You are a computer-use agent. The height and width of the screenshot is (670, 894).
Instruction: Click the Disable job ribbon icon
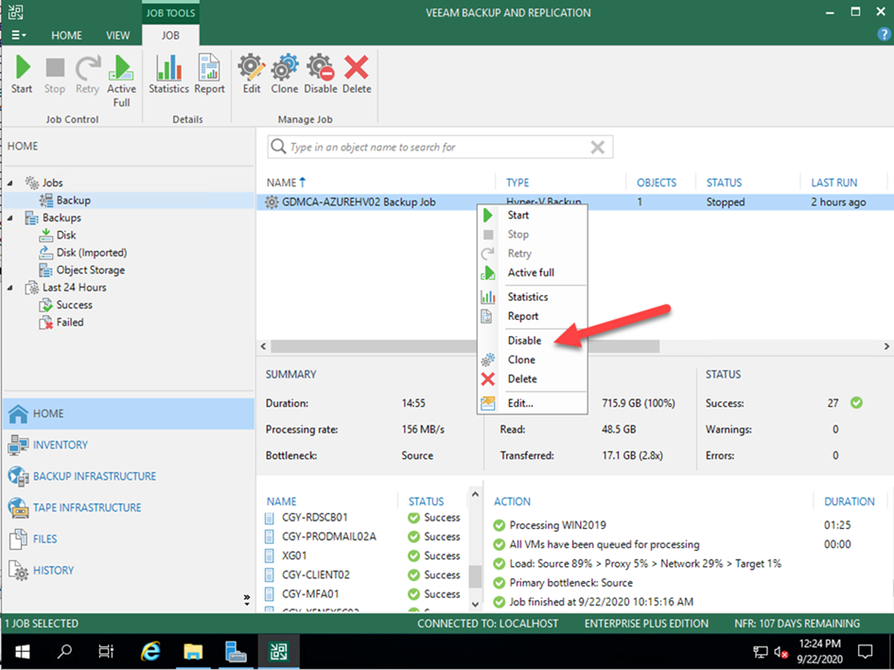(320, 74)
